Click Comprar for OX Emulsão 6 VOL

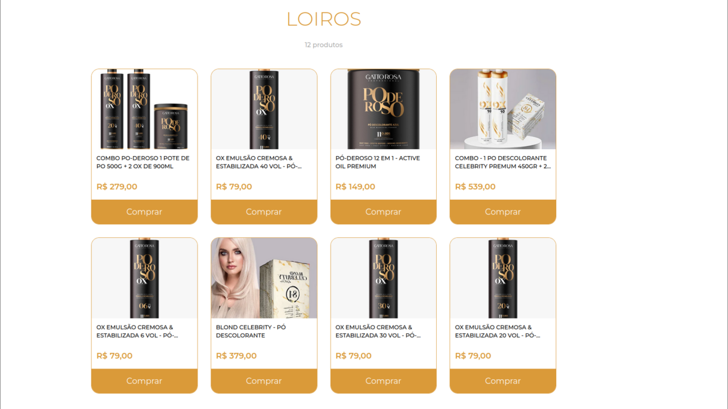point(144,381)
